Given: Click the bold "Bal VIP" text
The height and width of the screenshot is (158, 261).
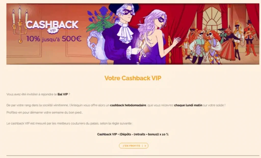Looking at the screenshot, I should click(63, 94).
